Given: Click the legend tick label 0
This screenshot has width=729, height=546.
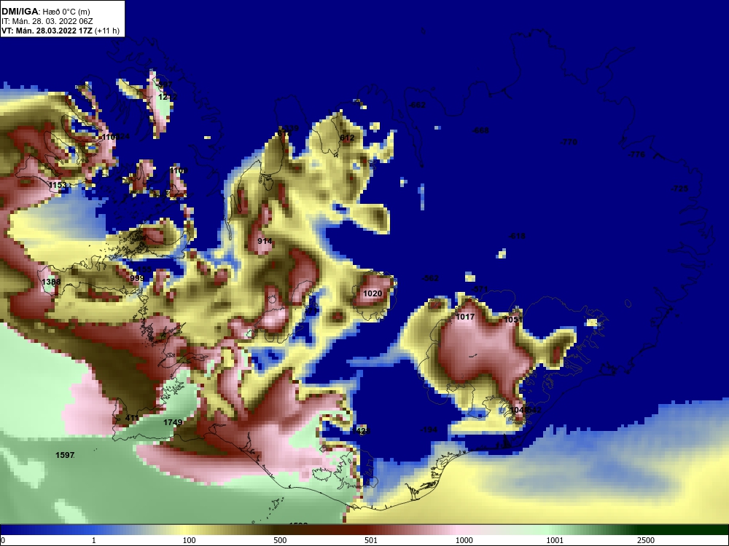Looking at the screenshot, I should (3, 540).
